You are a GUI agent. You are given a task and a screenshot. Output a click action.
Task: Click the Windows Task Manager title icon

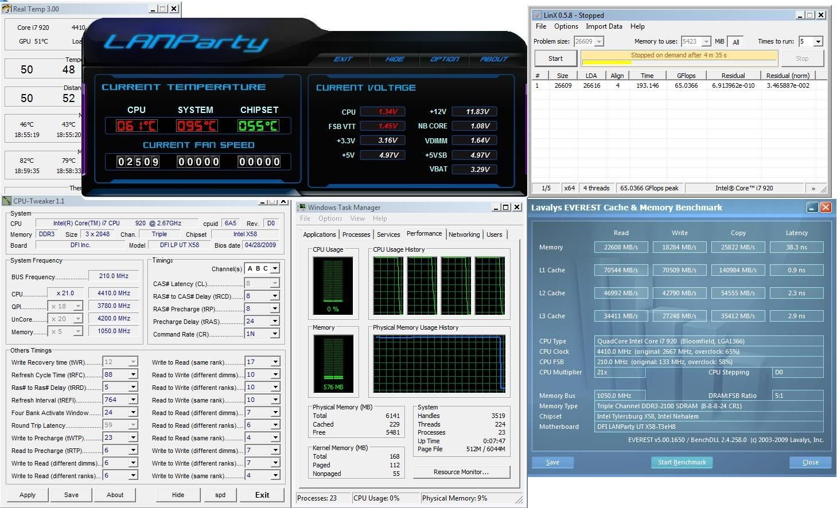pos(302,208)
